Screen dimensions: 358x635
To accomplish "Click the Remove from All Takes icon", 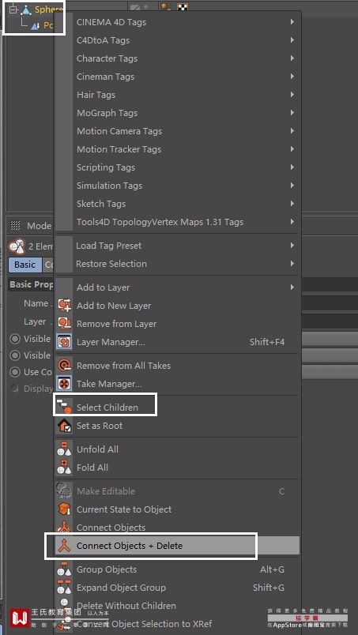I will click(x=65, y=366).
